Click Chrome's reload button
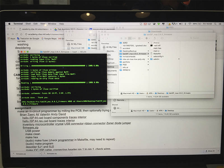 pyautogui.click(x=17, y=34)
